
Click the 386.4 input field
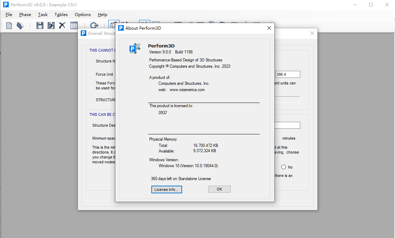tap(288, 74)
